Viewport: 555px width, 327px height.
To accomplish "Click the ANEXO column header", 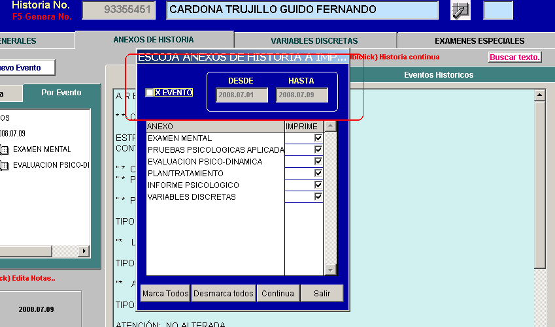I will coord(215,127).
